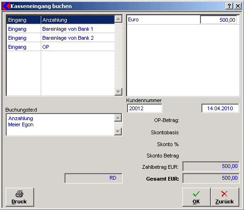Click inside the Buchungstext text area

(x=60, y=124)
